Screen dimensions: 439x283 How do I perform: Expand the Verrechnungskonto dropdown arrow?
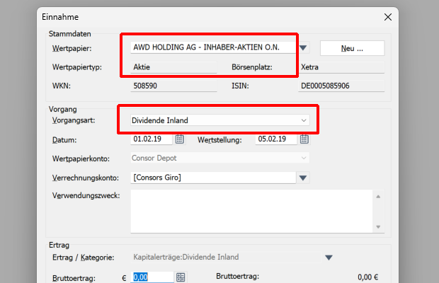coord(303,178)
